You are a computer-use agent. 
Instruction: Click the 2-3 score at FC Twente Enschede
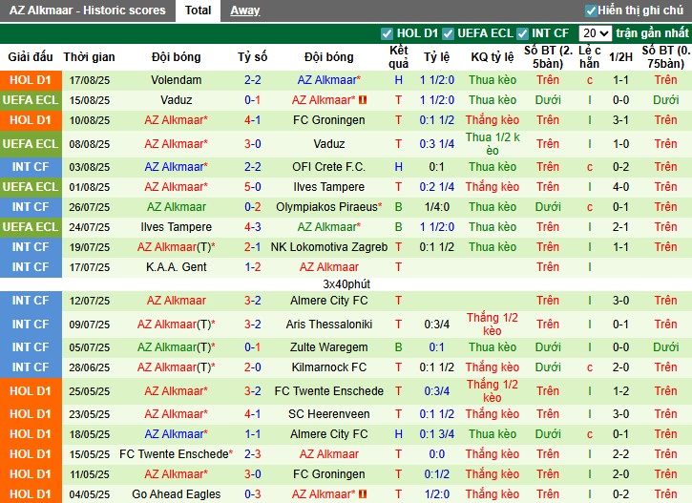252,454
